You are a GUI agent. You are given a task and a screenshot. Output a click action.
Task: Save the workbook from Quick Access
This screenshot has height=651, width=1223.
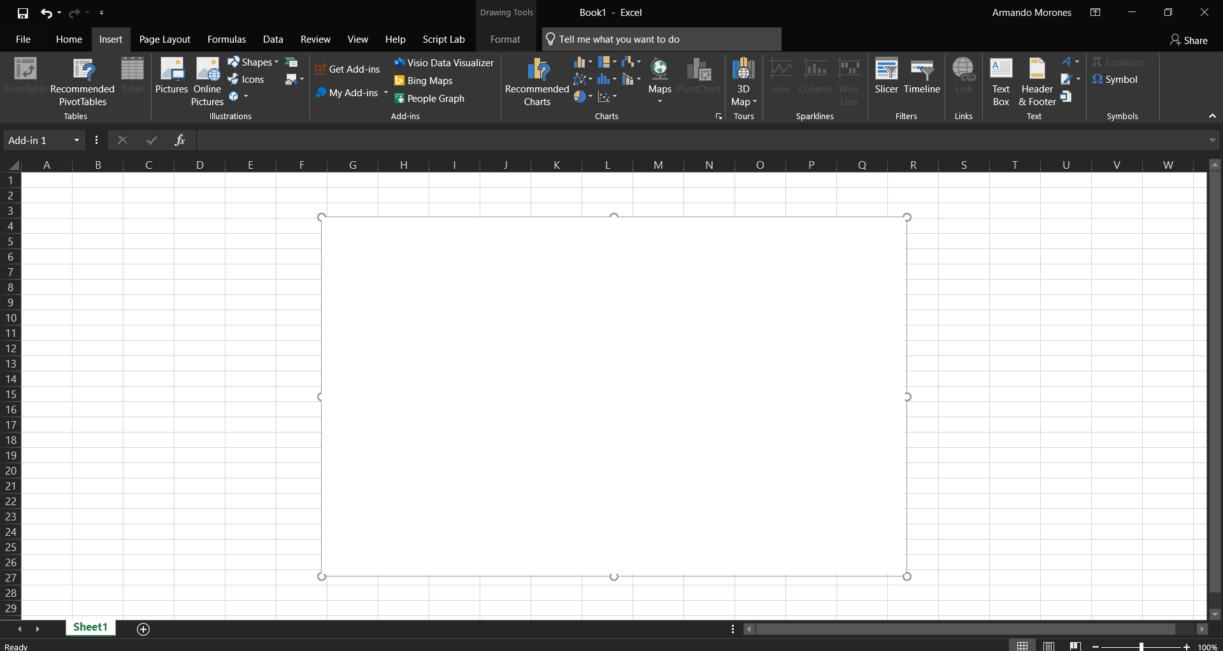click(x=23, y=13)
